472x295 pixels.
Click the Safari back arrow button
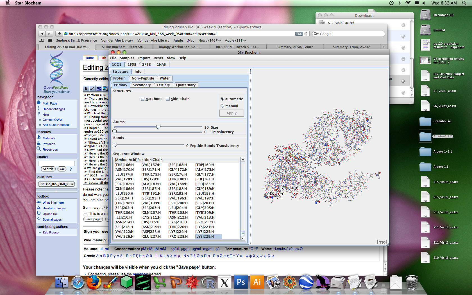[42, 34]
